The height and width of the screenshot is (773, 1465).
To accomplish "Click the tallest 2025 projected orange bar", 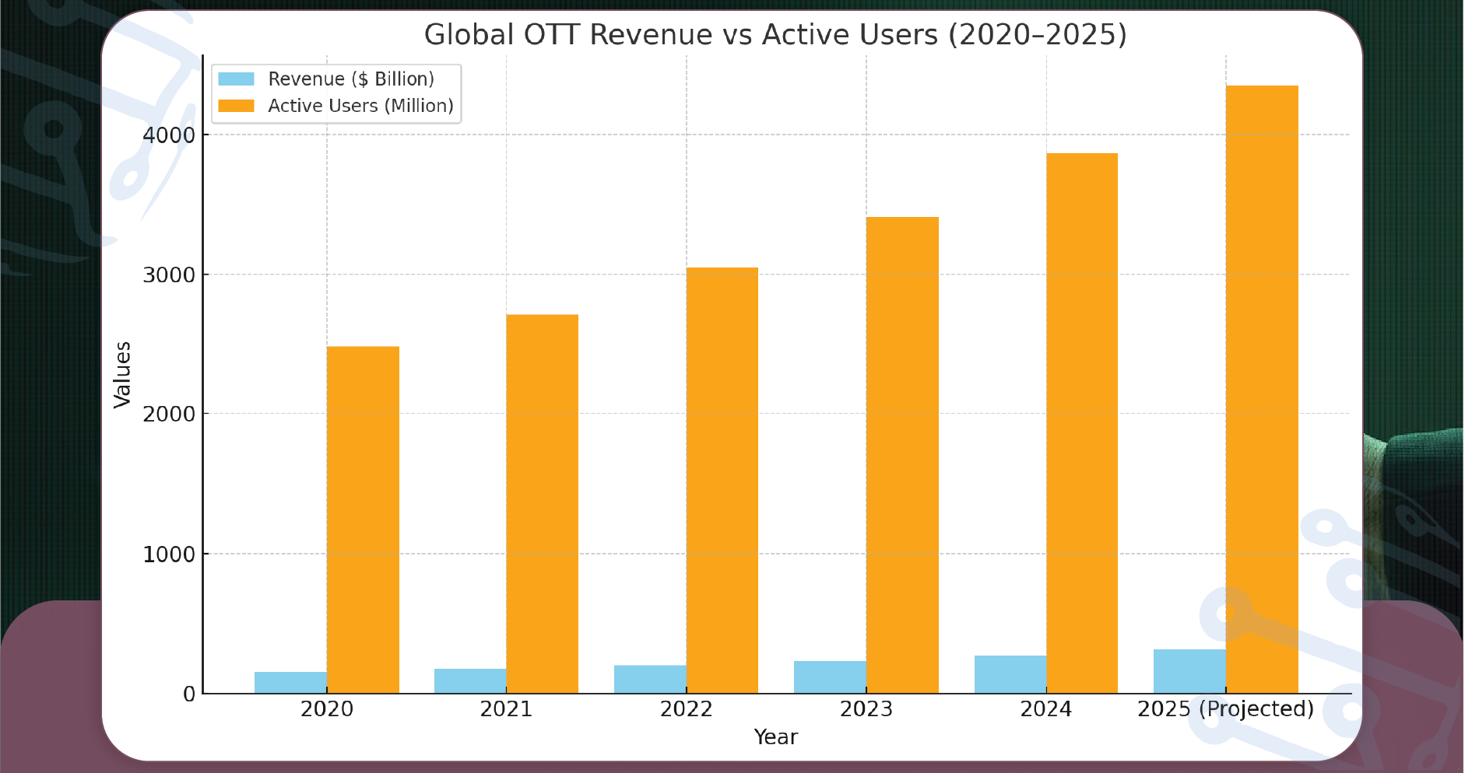I will pyautogui.click(x=1261, y=389).
